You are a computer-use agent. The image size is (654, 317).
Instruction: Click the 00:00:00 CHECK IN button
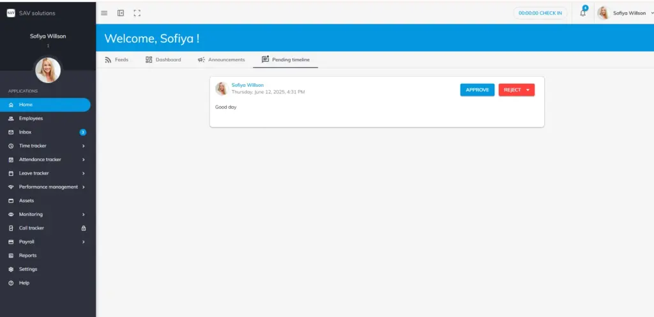click(x=540, y=13)
